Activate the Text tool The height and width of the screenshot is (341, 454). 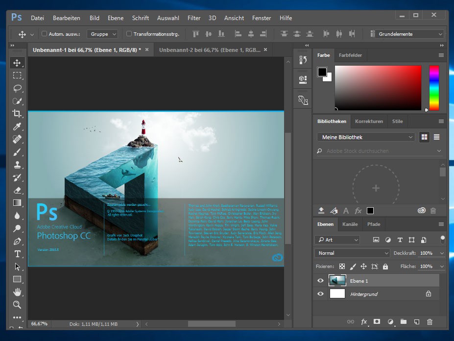pyautogui.click(x=17, y=254)
